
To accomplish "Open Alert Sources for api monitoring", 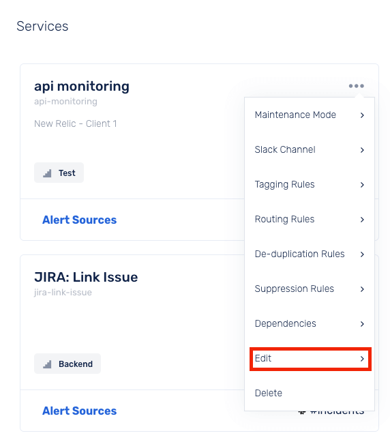I will tap(79, 220).
